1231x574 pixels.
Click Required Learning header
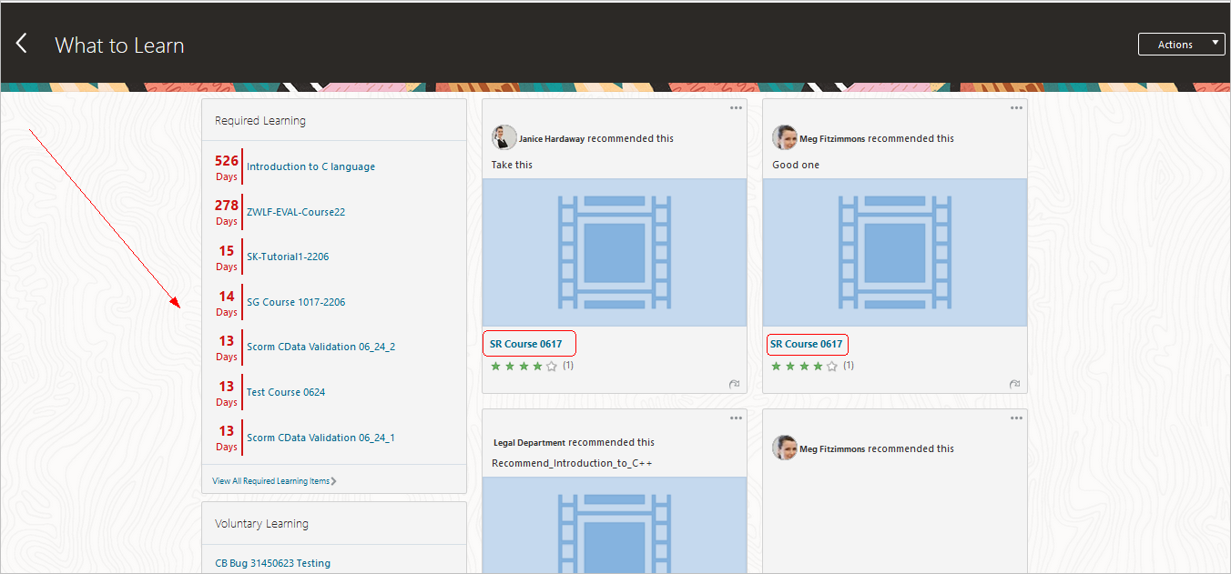[260, 121]
